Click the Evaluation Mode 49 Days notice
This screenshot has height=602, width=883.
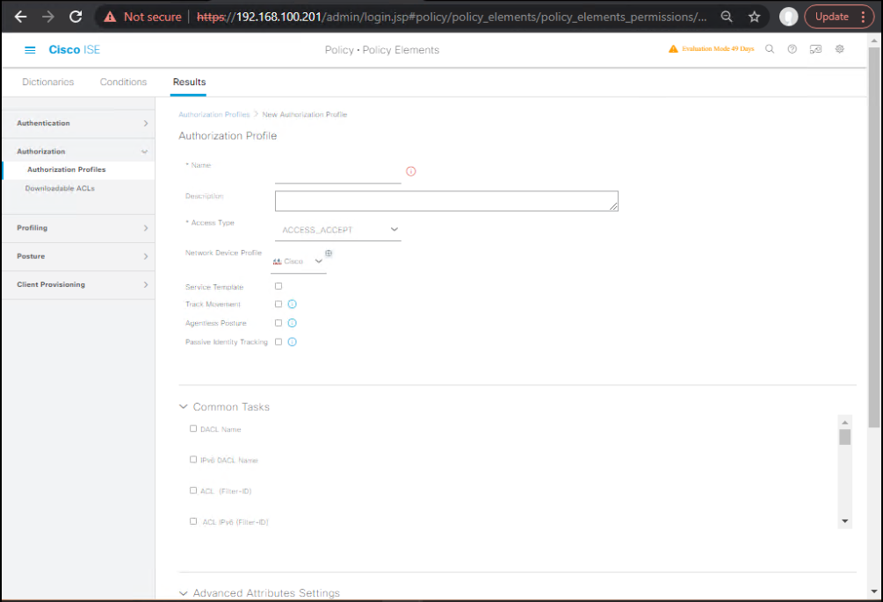[x=718, y=49]
